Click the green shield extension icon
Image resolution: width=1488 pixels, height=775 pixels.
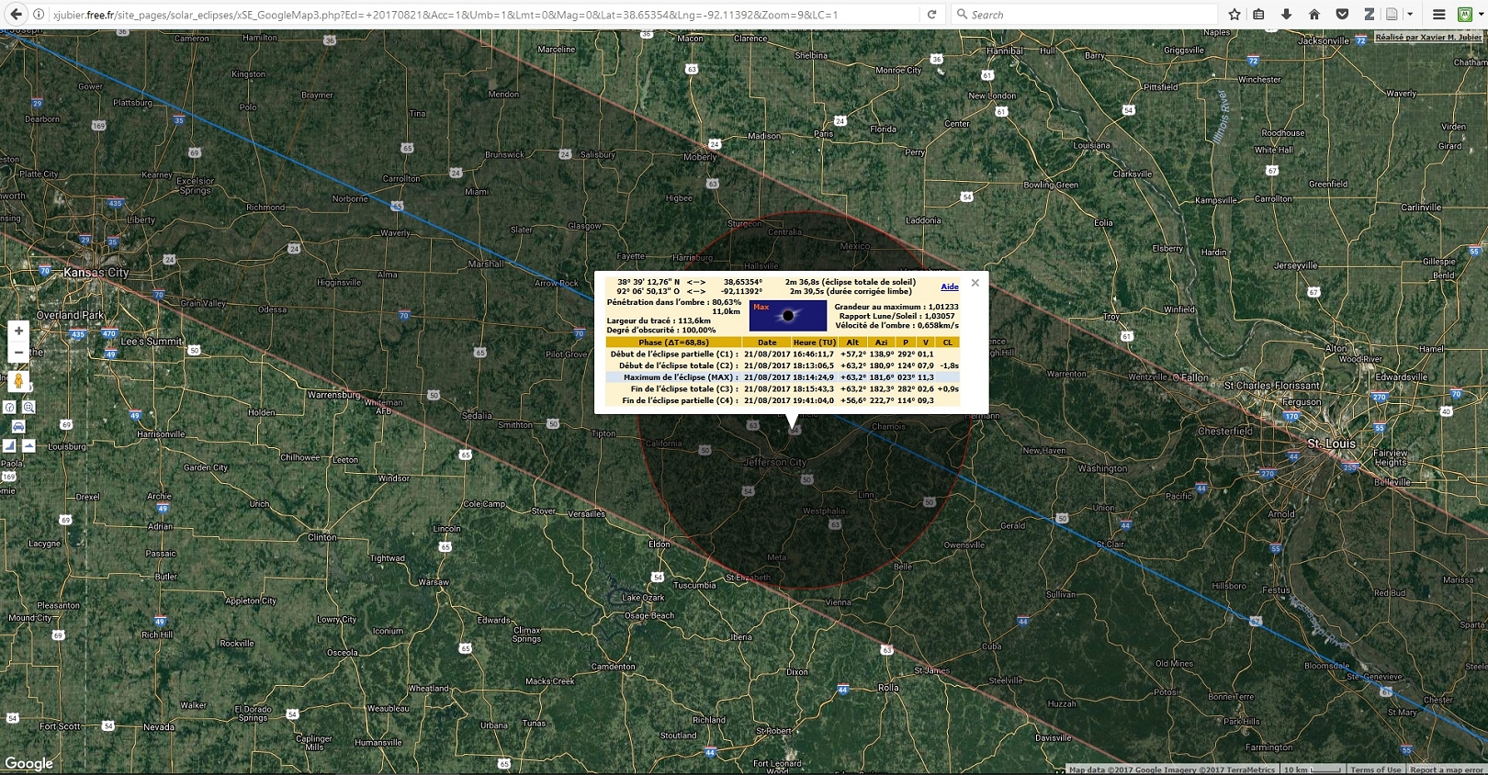(1465, 15)
